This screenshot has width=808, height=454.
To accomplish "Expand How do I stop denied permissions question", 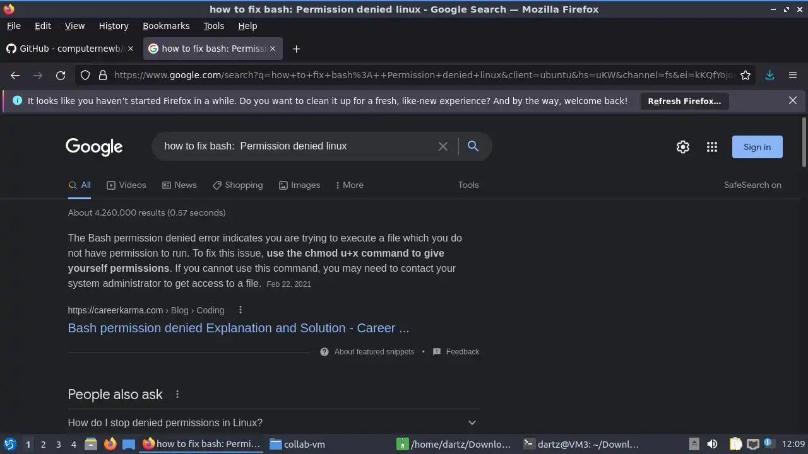I will click(273, 422).
